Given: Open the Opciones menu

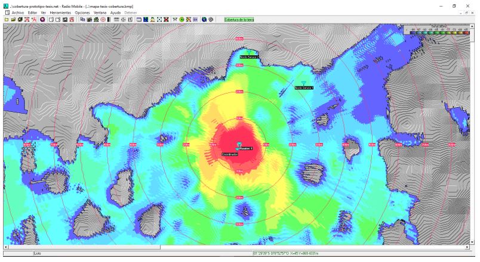Looking at the screenshot, I should click(x=82, y=13).
